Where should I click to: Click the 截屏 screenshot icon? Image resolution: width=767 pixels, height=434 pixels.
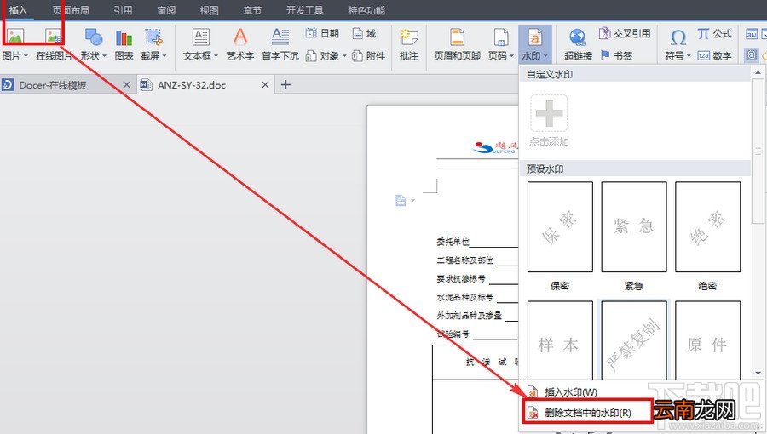point(153,37)
